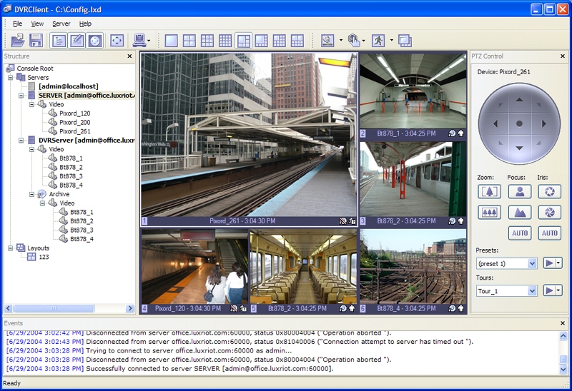The width and height of the screenshot is (572, 391).
Task: Open the Tours dropdown showing Tour_1
Action: coord(531,290)
